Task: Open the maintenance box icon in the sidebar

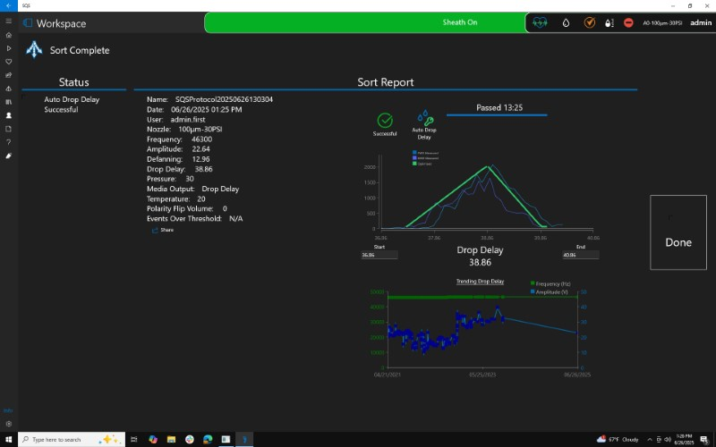Action: [x=8, y=75]
